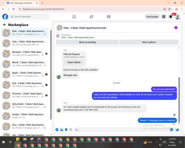Click the Find friends button
This screenshot has width=185, height=148.
(152, 17)
